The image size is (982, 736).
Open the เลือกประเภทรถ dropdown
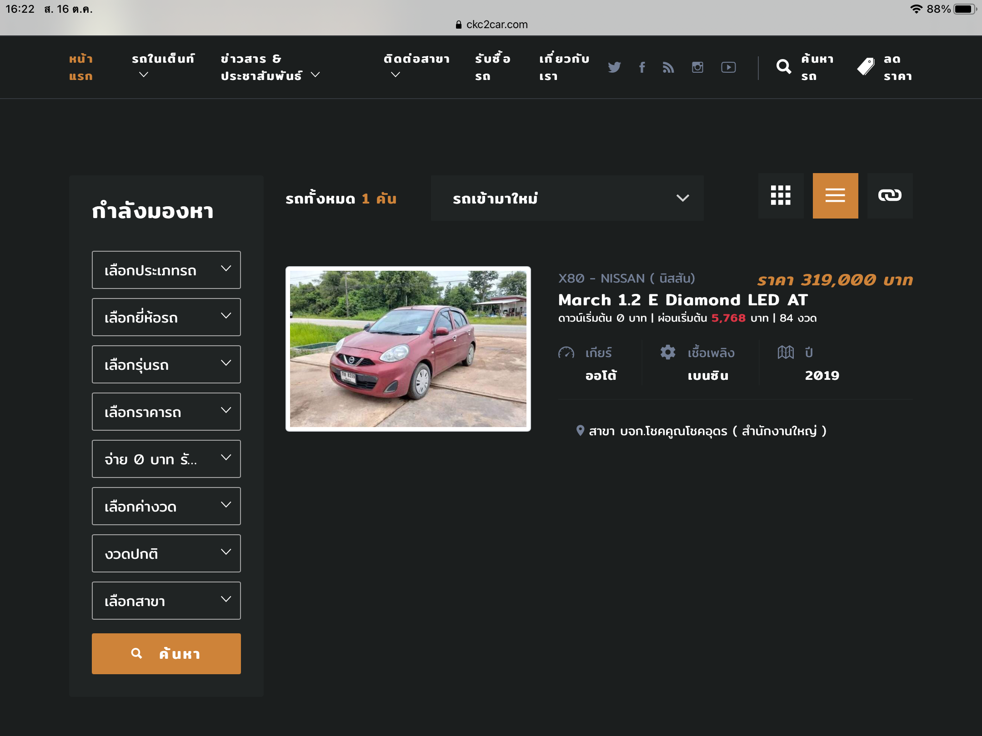(x=166, y=270)
